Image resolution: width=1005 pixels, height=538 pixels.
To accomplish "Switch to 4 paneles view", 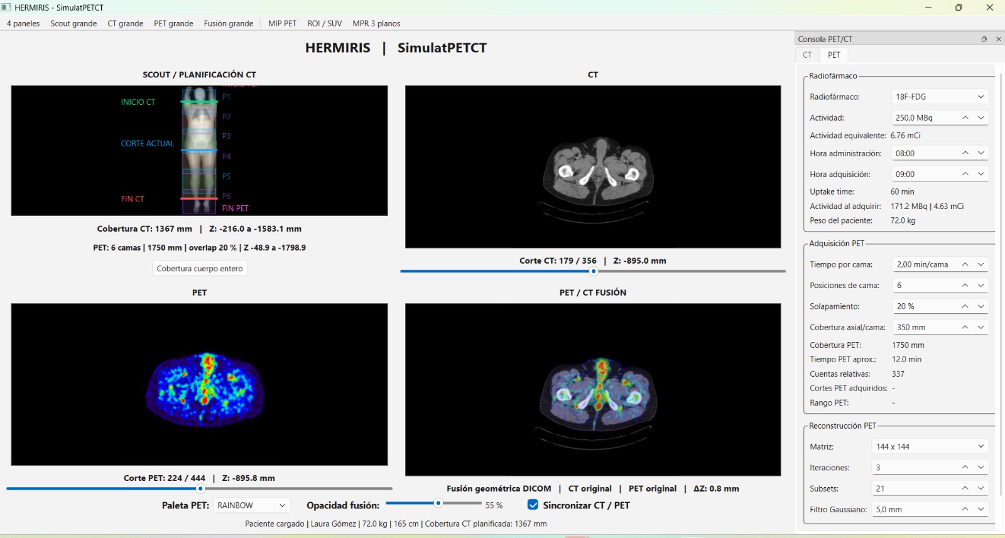I will (x=23, y=23).
